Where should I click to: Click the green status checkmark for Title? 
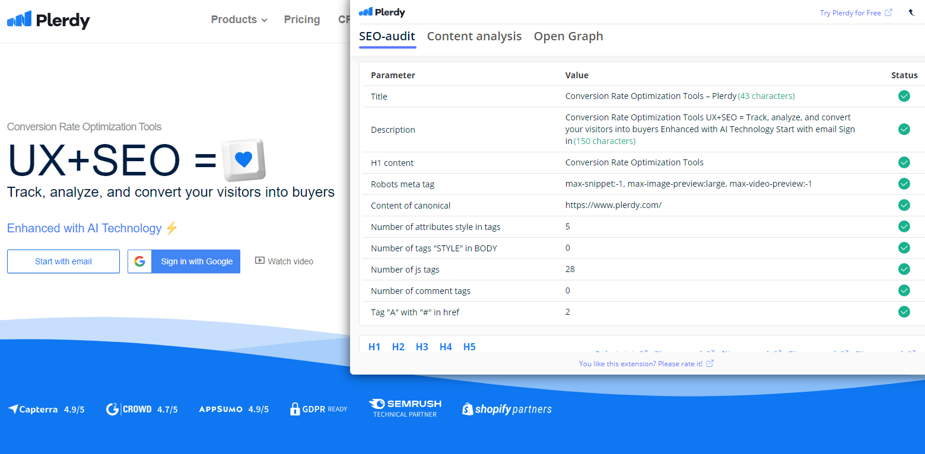click(904, 96)
